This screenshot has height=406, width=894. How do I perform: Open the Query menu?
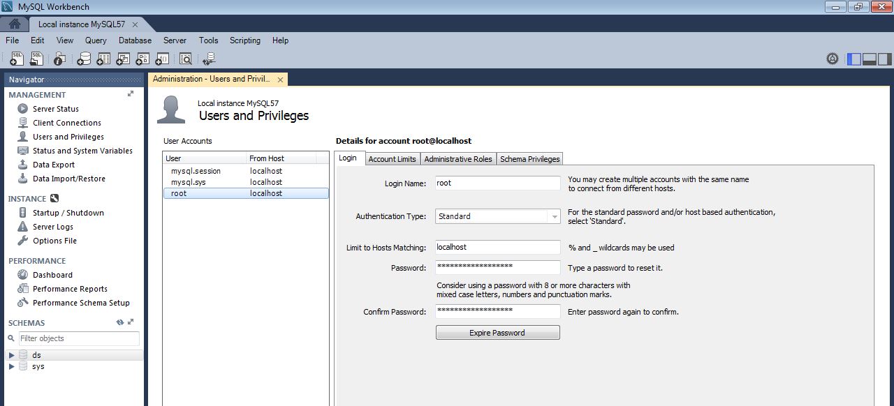click(96, 40)
